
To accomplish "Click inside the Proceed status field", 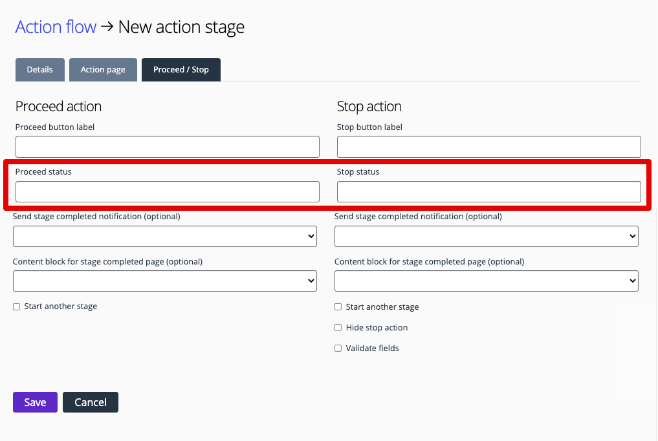I will click(x=167, y=191).
